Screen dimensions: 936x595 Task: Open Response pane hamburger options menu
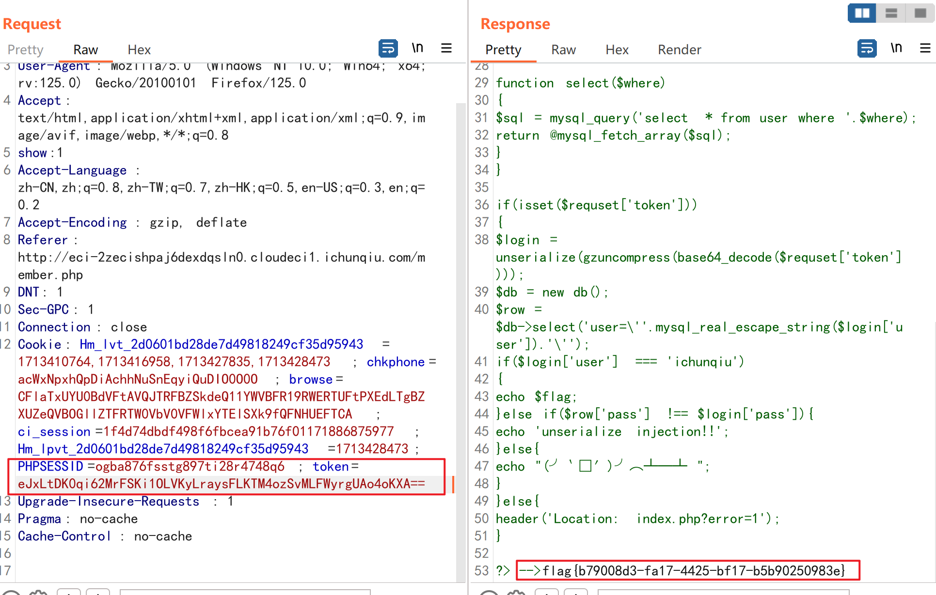tap(925, 48)
